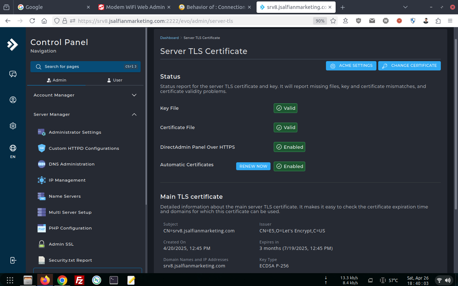The width and height of the screenshot is (458, 286).
Task: Click the browser address bar URL
Action: [x=155, y=21]
